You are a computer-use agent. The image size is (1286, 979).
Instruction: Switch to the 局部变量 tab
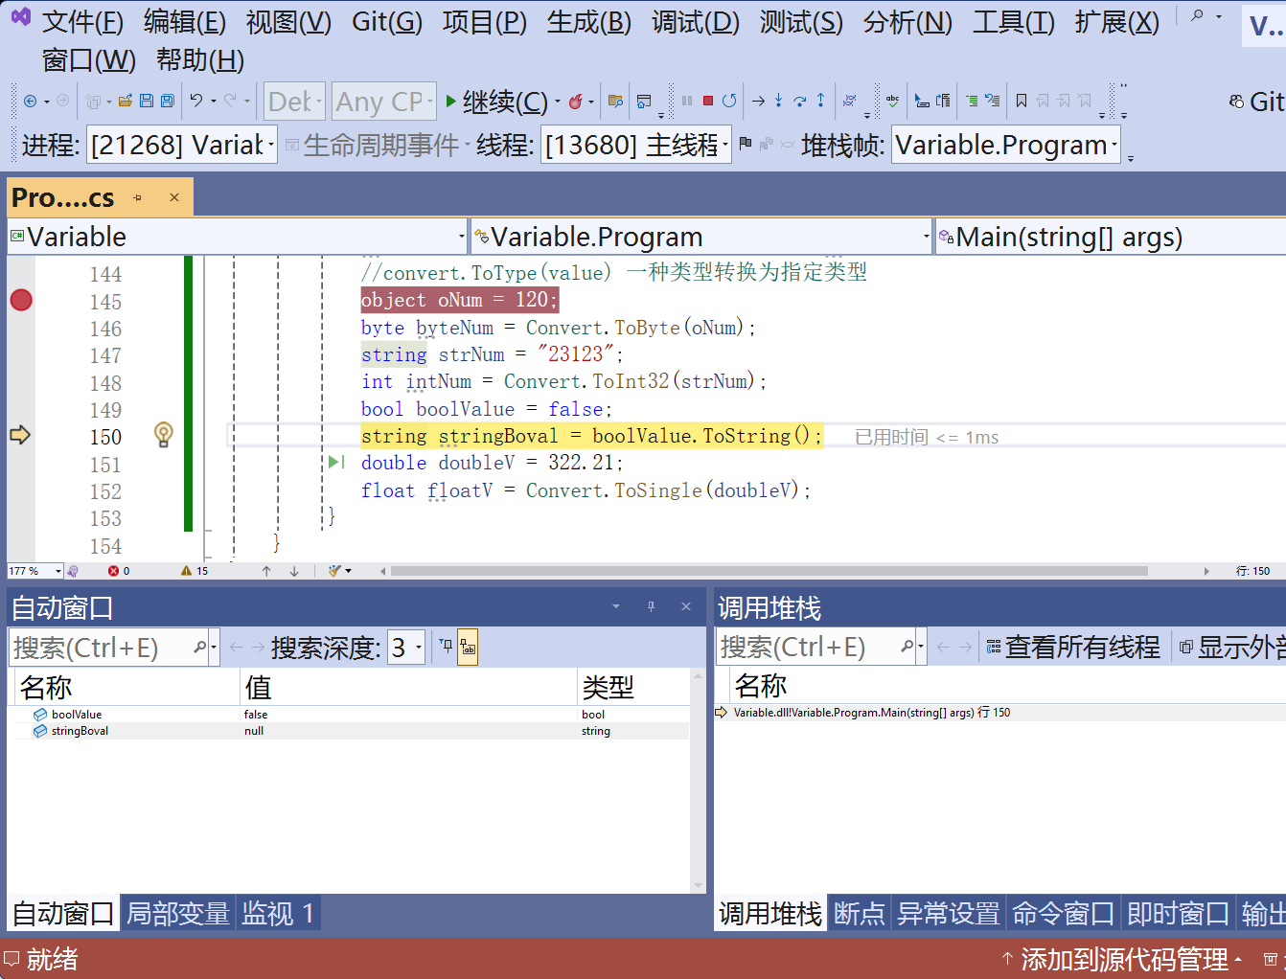178,914
